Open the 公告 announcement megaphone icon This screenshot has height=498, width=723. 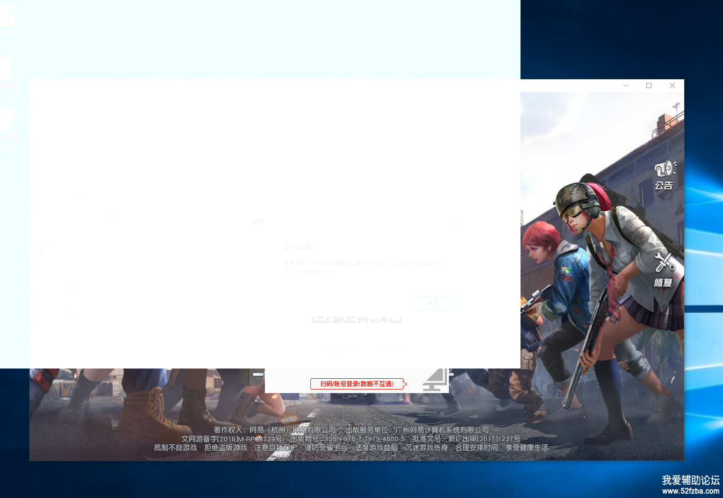tap(665, 175)
